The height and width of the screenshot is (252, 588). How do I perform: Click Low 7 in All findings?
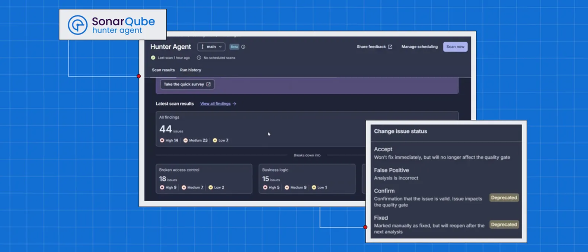(221, 140)
